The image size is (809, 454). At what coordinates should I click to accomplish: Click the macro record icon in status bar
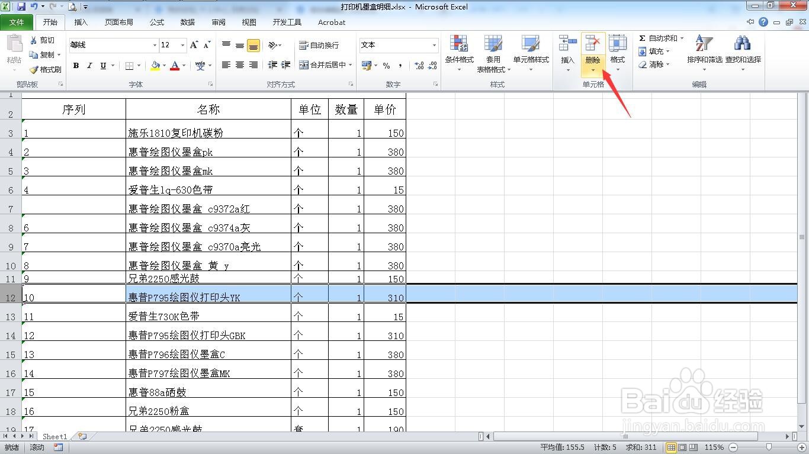click(58, 447)
